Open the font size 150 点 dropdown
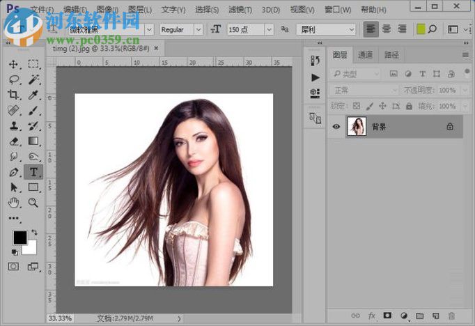This screenshot has width=475, height=326. point(268,29)
